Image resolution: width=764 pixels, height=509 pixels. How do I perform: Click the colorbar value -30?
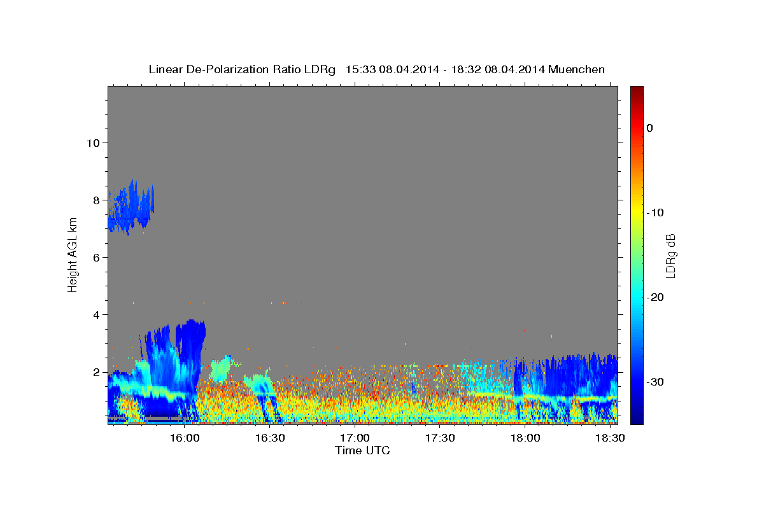click(656, 382)
